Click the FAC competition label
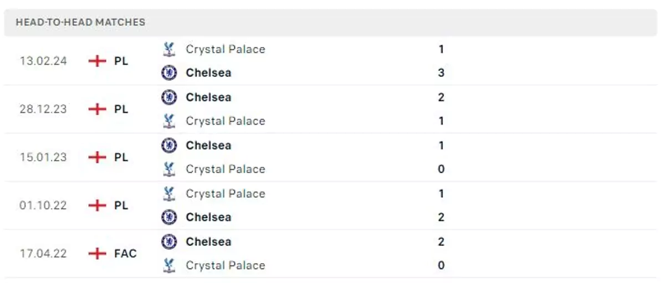Image resolution: width=665 pixels, height=283 pixels. (x=125, y=254)
